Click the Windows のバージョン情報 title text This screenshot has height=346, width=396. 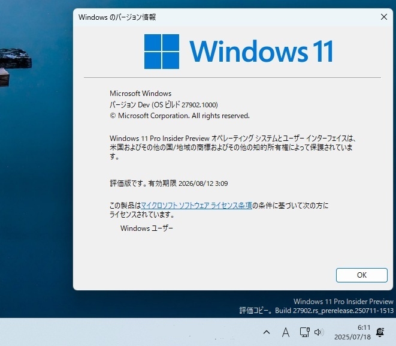click(x=117, y=17)
